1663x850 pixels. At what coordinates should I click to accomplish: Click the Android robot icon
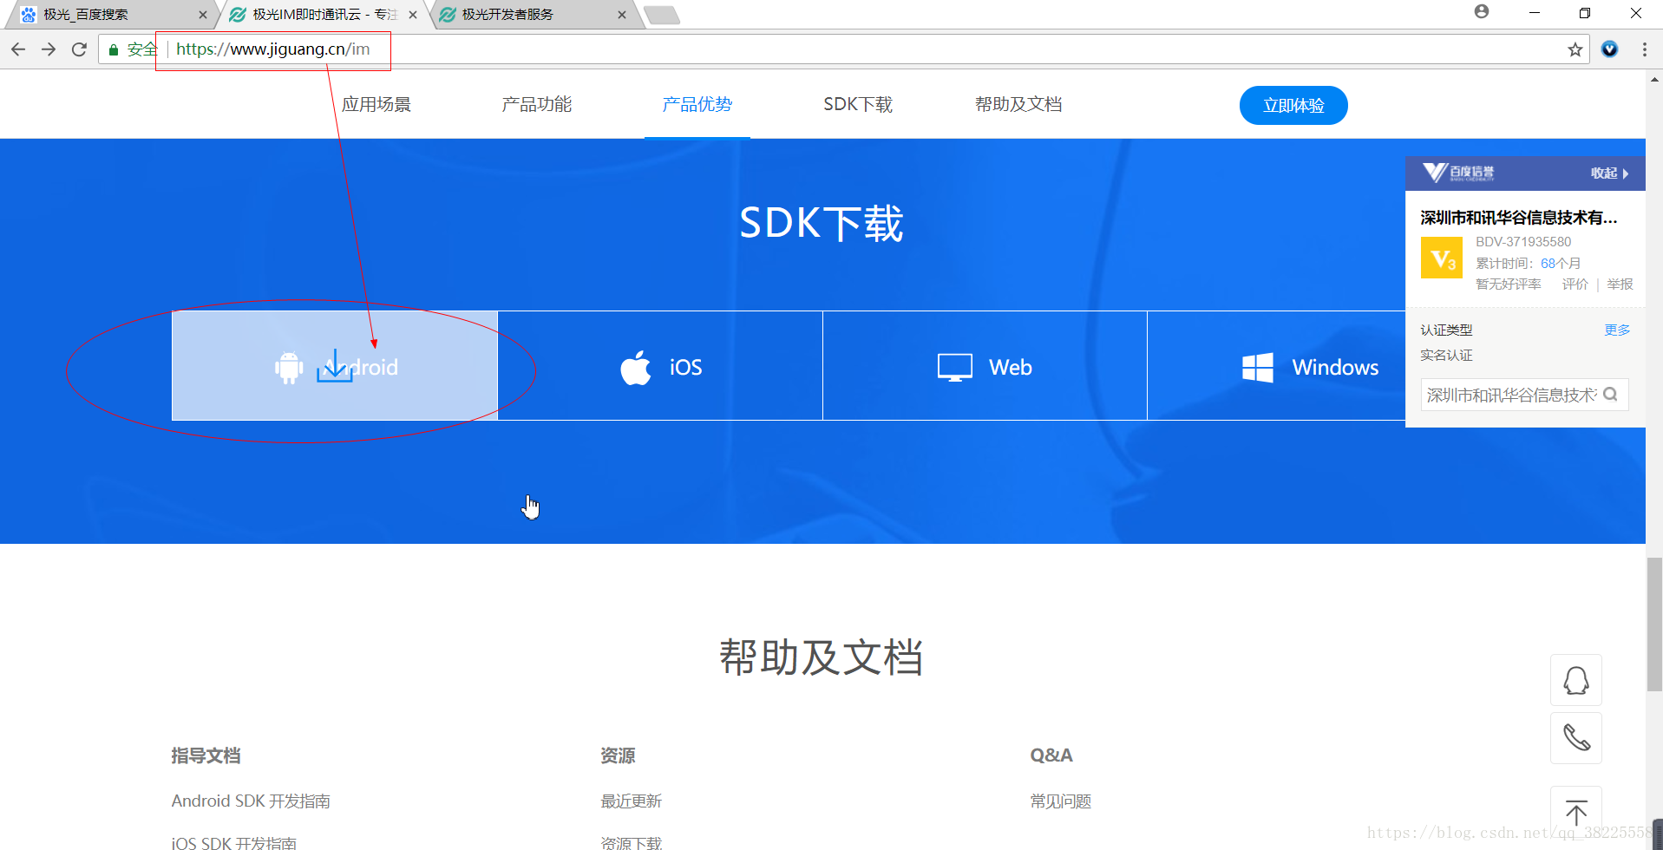pos(289,367)
